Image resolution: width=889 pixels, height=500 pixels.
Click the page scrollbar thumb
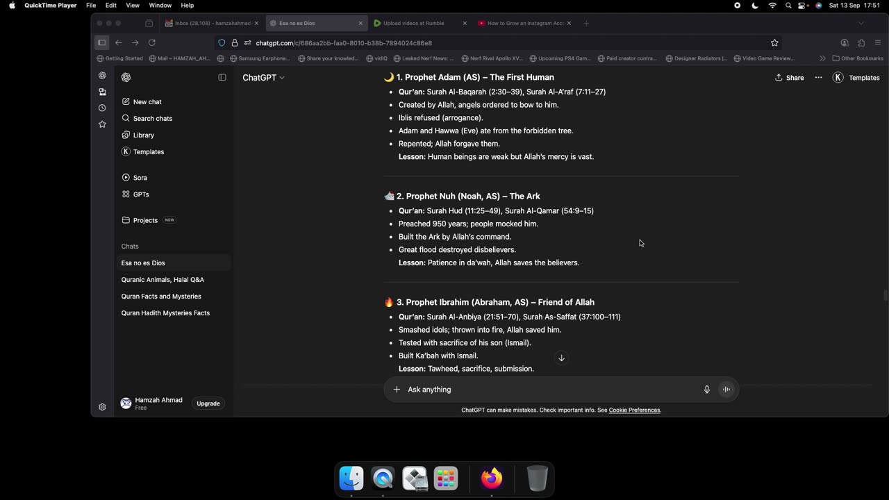pos(886,296)
